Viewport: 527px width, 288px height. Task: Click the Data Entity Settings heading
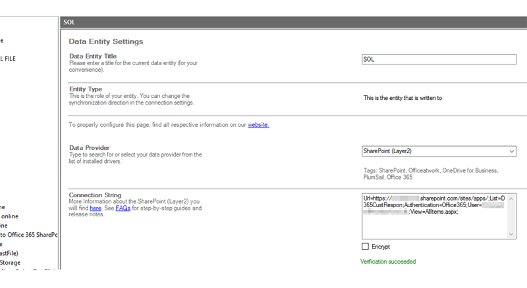pyautogui.click(x=106, y=41)
